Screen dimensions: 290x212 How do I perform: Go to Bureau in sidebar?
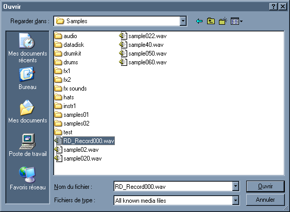pos(27,78)
